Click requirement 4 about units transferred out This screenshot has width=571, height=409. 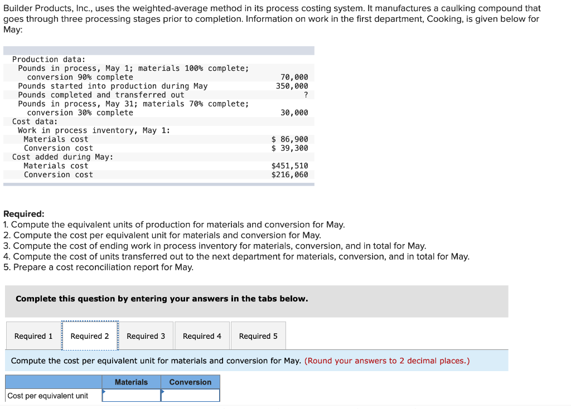pos(236,256)
